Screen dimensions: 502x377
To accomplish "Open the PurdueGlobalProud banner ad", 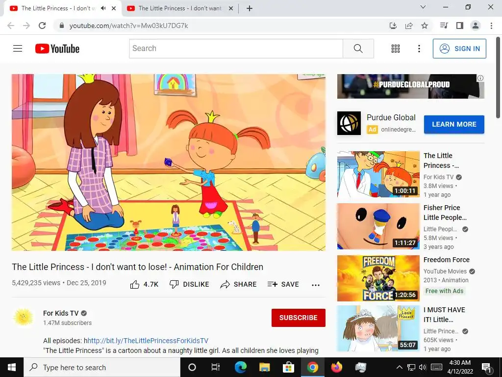I will (410, 86).
